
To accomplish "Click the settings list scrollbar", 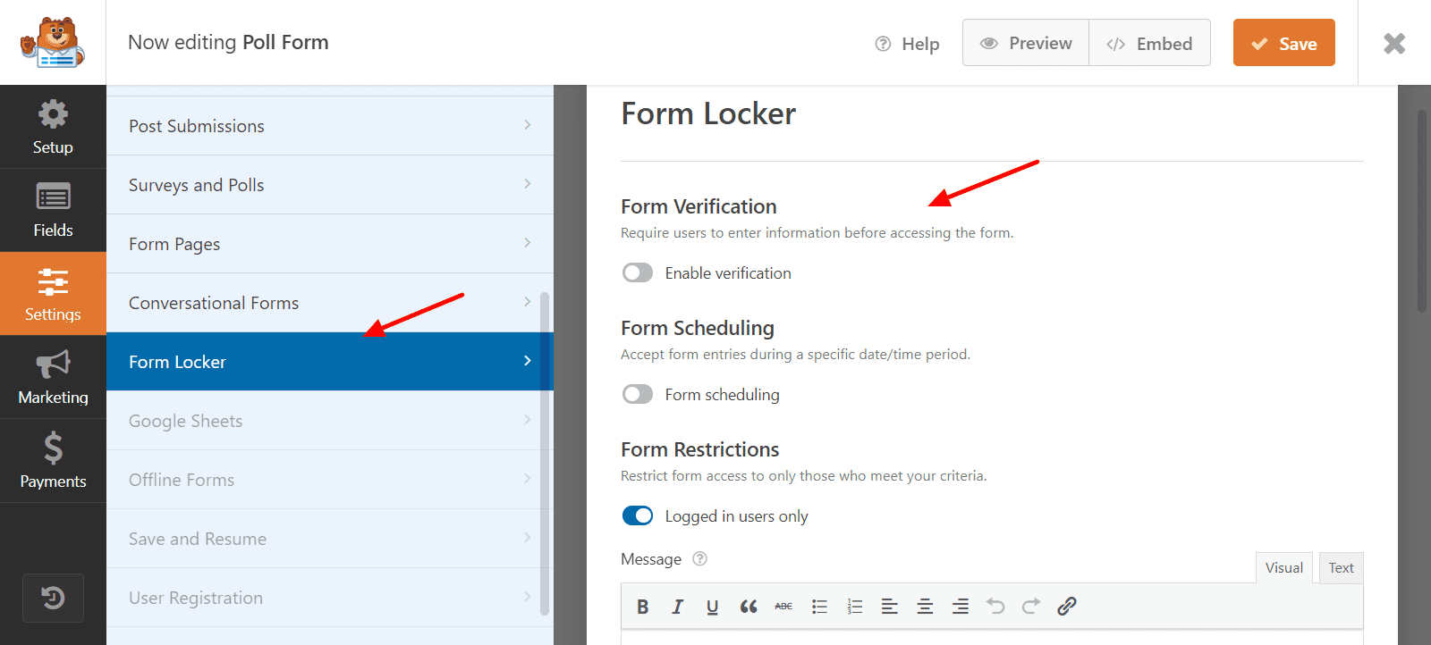I will 545,454.
